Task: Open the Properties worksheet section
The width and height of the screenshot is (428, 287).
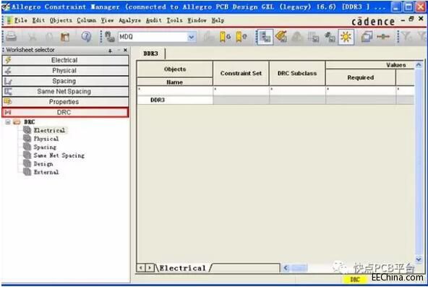Action: (x=65, y=102)
